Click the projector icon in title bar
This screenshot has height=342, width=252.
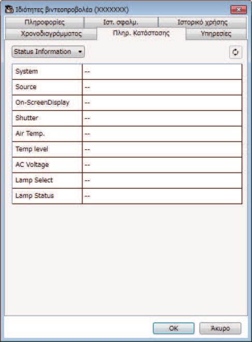point(9,9)
